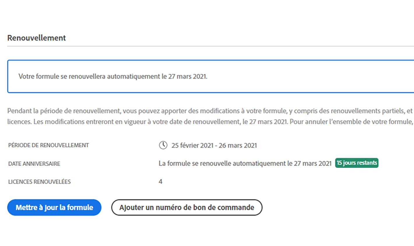
Task: Select the 'Renouvellement' section heading
Action: 36,38
